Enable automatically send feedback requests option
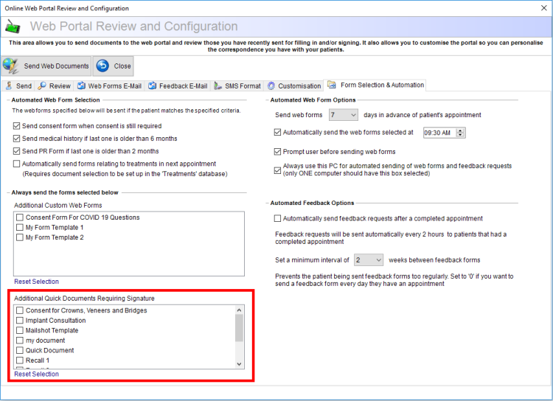The image size is (553, 401). (277, 218)
